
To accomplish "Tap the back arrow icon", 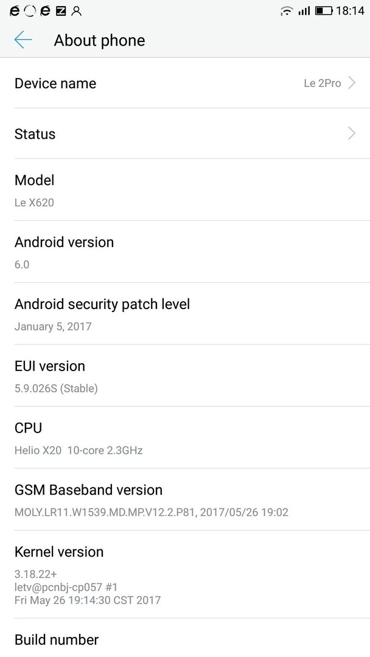I will point(23,40).
